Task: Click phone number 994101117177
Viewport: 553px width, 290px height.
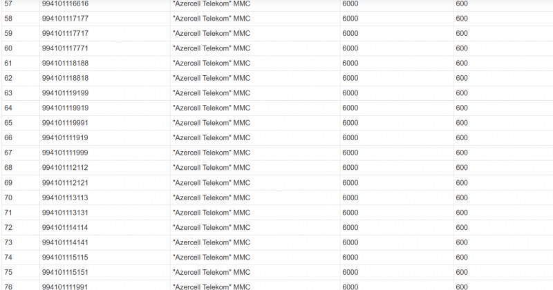Action: point(65,19)
